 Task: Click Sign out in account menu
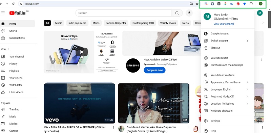(227, 48)
